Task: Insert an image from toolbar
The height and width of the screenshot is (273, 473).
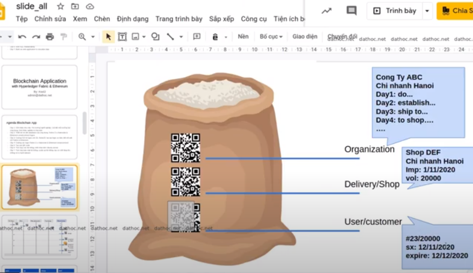Action: coord(135,37)
